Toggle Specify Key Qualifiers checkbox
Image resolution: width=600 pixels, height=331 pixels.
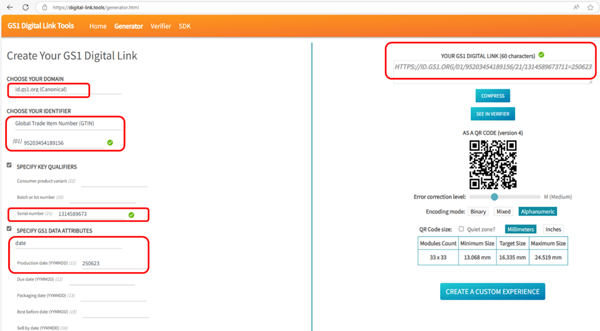(x=9, y=165)
